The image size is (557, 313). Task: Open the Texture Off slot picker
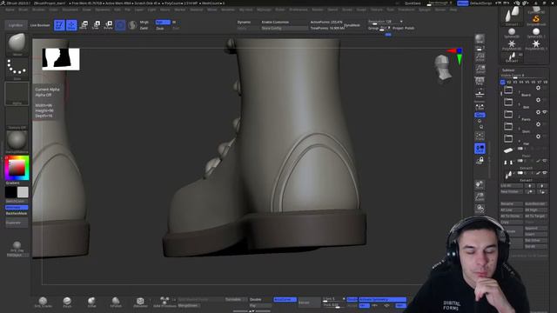point(17,117)
